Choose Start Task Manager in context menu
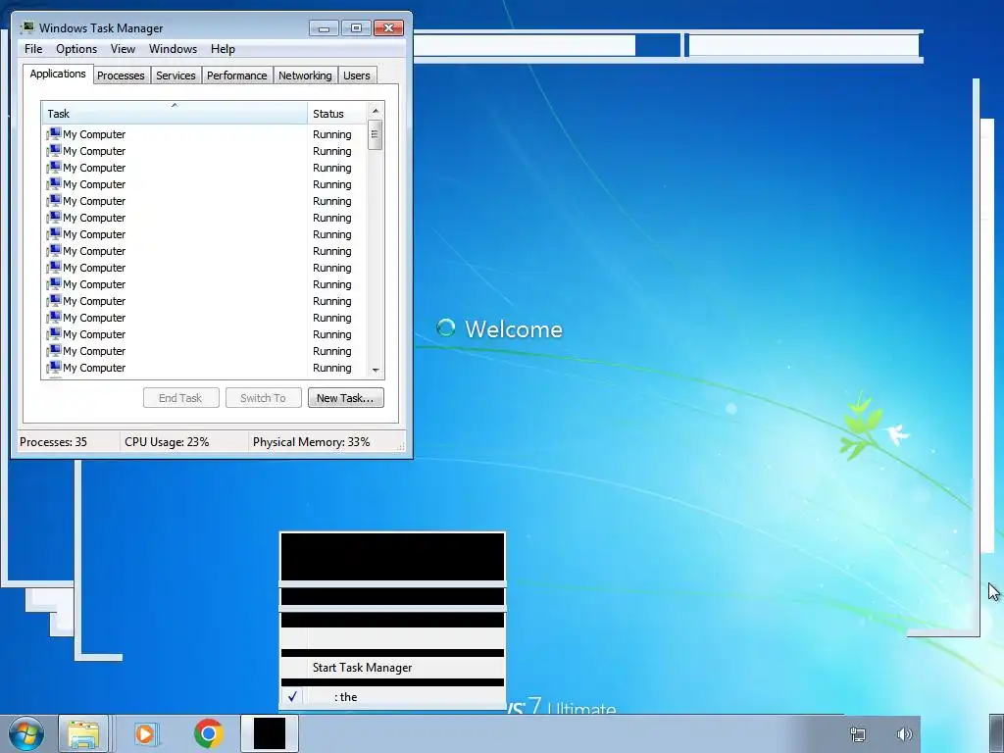Viewport: 1004px width, 753px height. tap(392, 667)
